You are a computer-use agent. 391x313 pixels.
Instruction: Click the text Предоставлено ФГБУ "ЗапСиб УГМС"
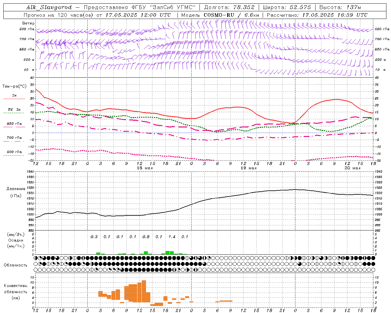coord(139,7)
